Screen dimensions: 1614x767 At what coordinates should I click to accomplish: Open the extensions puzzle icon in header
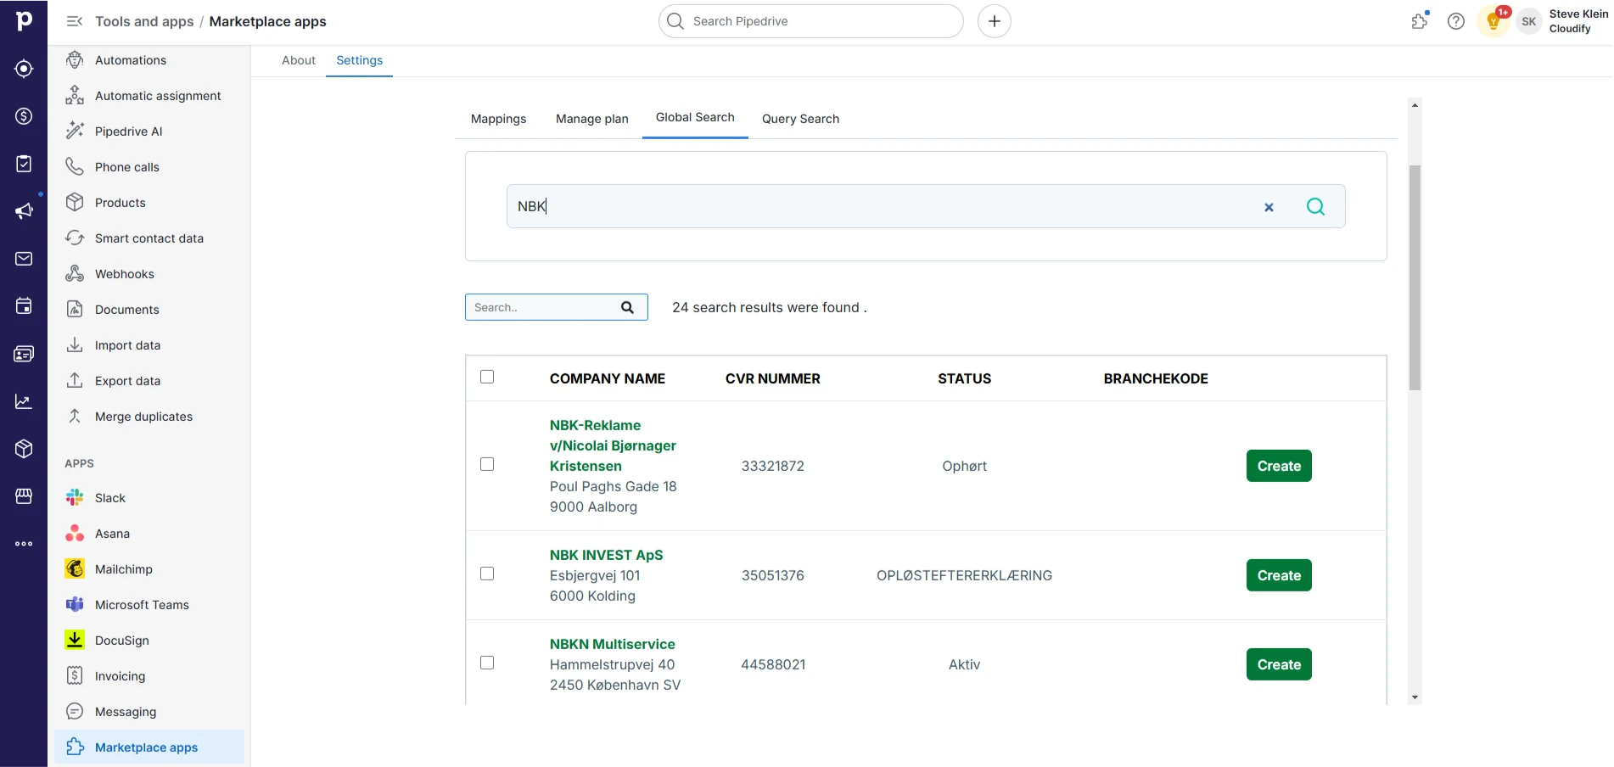[x=1420, y=21]
